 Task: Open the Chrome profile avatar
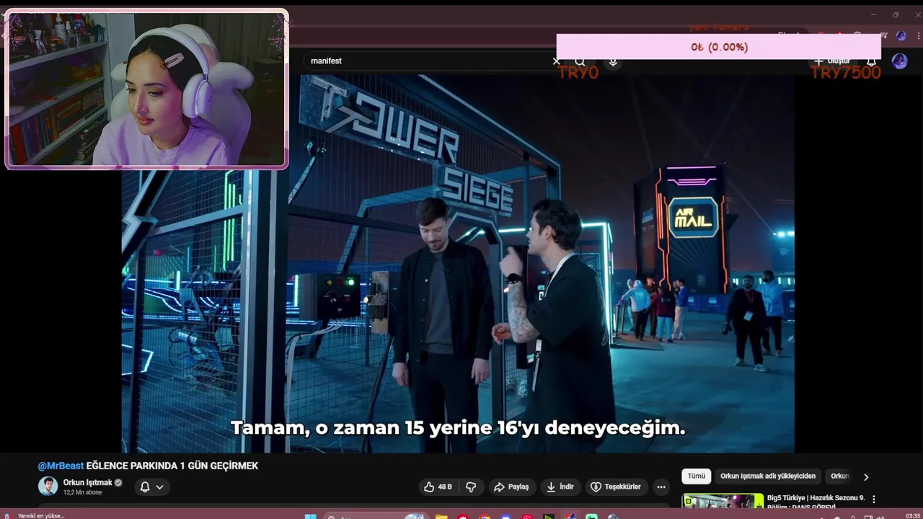pos(901,35)
